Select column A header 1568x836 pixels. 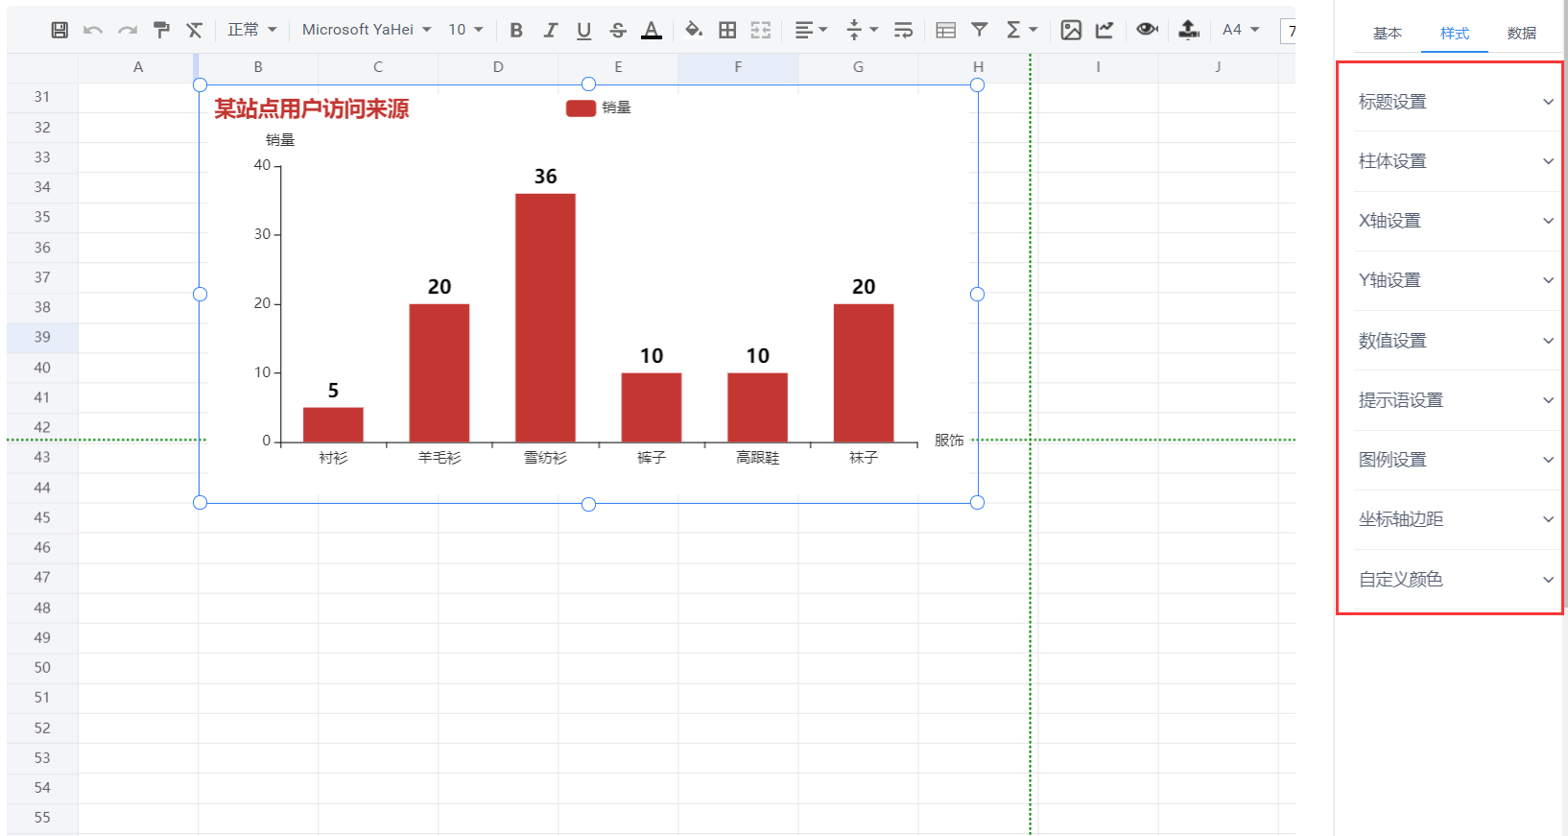click(138, 67)
